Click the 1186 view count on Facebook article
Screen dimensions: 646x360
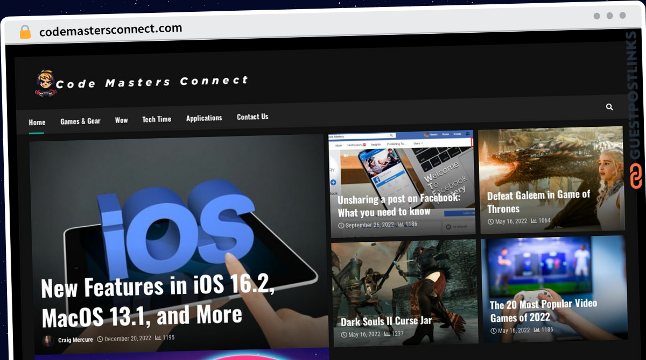point(412,224)
